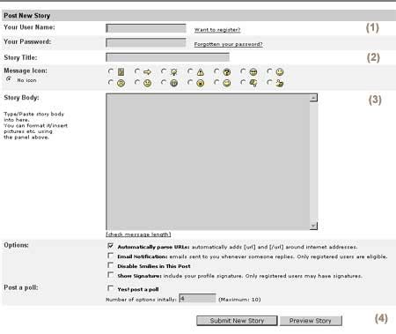Check 'Yes! post a poll' box
Screen dimensions: 396x334
click(x=111, y=288)
